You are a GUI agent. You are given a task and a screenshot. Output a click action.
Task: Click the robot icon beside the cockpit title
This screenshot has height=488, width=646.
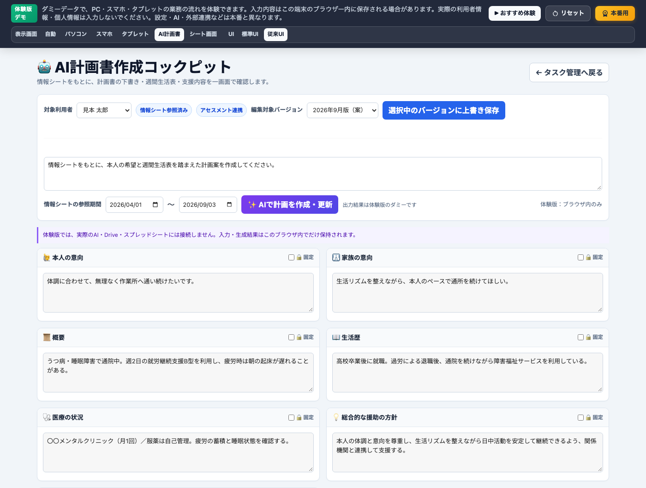click(x=44, y=67)
